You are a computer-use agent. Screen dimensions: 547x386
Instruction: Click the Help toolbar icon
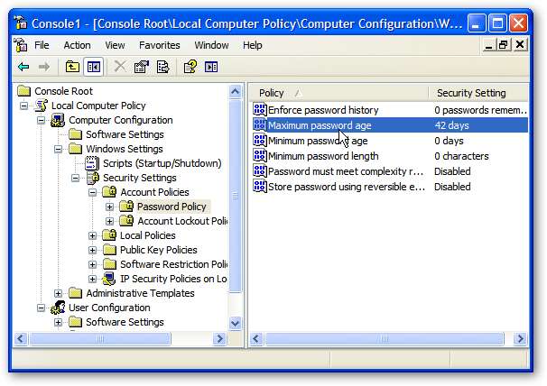click(x=190, y=66)
